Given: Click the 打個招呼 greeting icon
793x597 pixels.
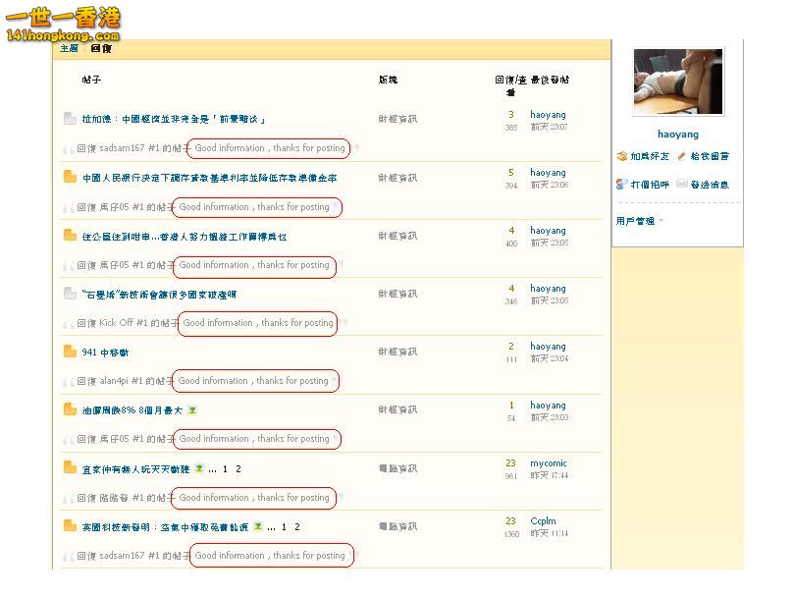Looking at the screenshot, I should point(621,185).
